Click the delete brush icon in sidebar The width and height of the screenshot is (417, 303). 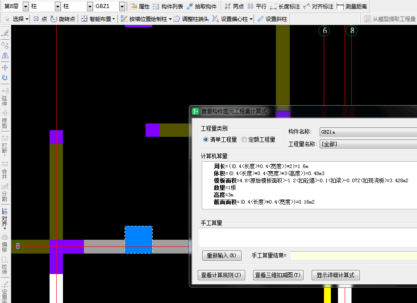tap(5, 33)
